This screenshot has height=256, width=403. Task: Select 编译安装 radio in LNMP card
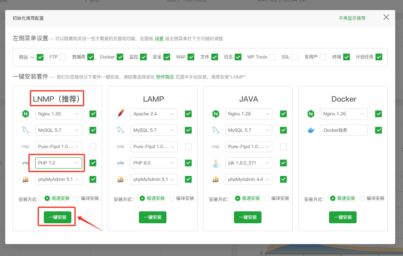(x=77, y=198)
